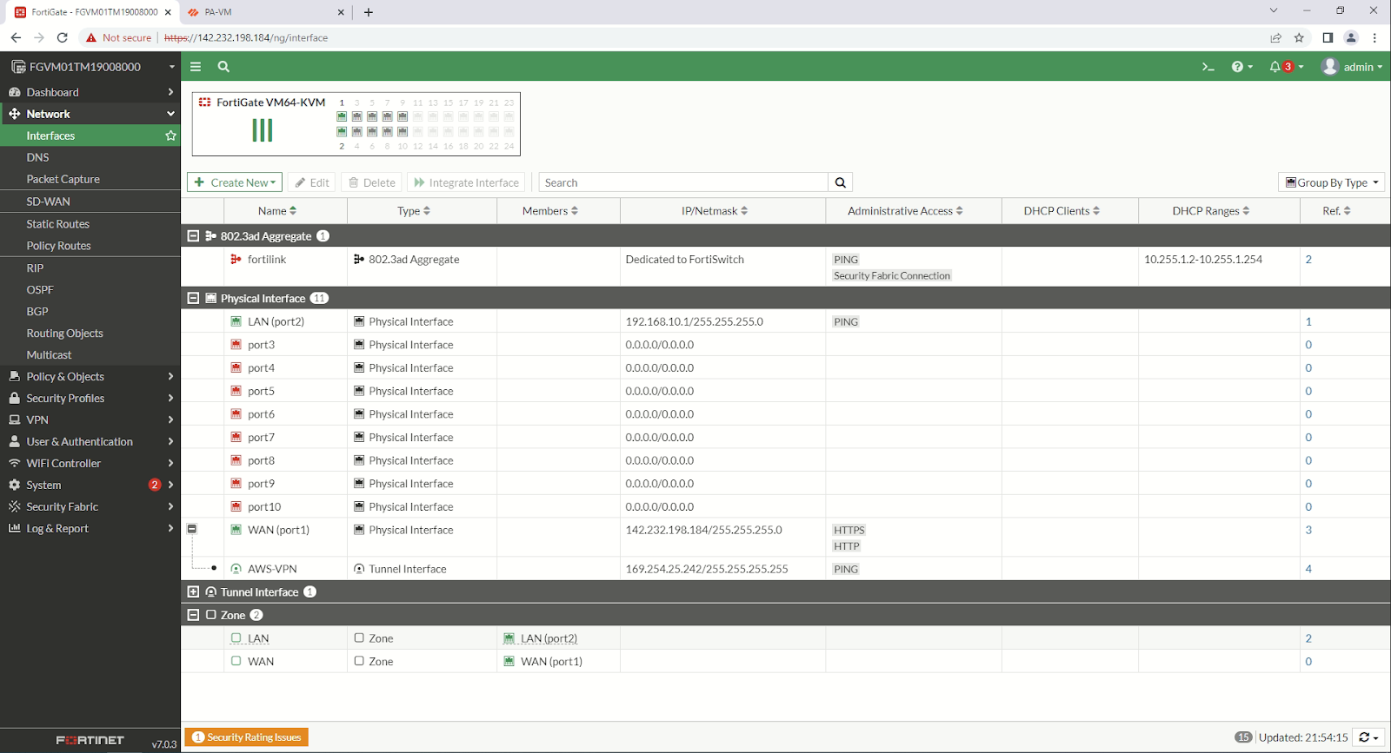
Task: Open the notifications bell with 3 alerts
Action: point(1286,67)
